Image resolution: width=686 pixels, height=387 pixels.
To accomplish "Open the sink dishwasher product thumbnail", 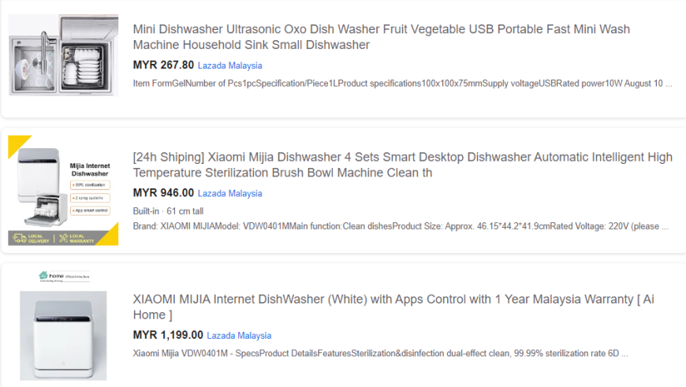I will pyautogui.click(x=63, y=54).
